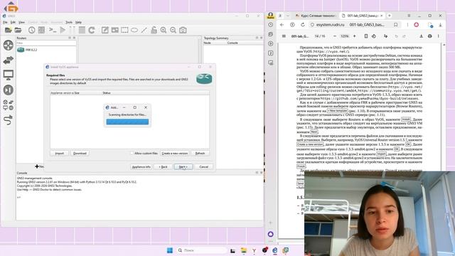Screen dimensions: 455x256
Task: Open a new browser tab with plus
Action: point(390,16)
